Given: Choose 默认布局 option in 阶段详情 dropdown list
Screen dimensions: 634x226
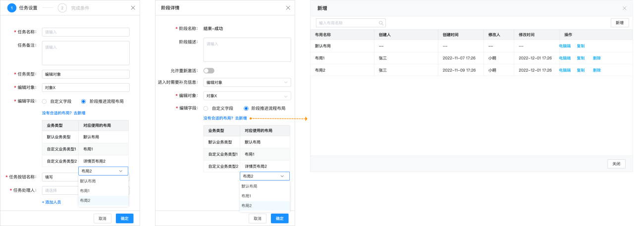Looking at the screenshot, I should [264, 186].
